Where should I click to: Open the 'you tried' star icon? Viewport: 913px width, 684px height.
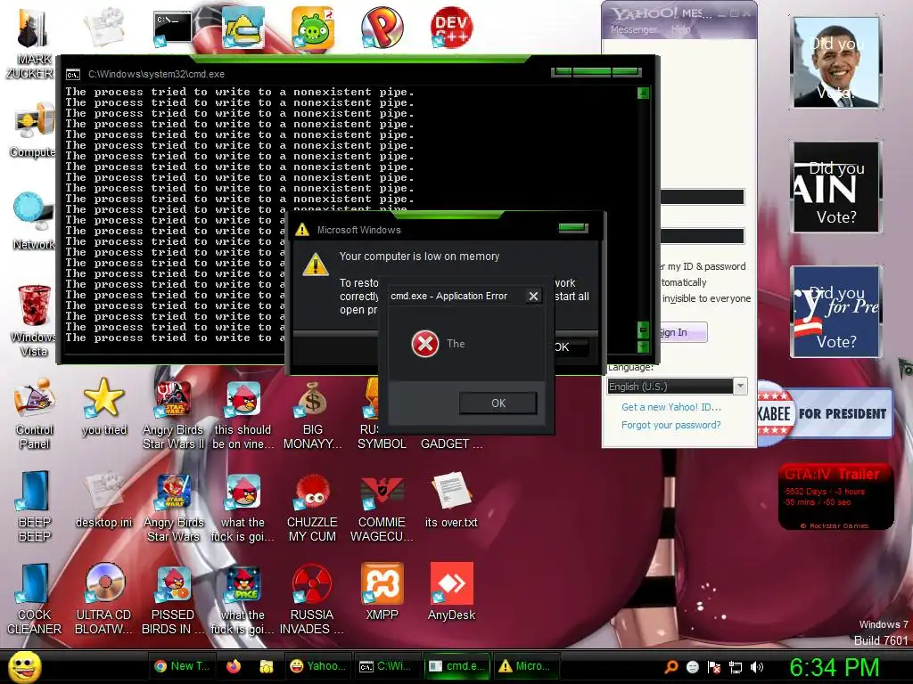[x=103, y=407]
